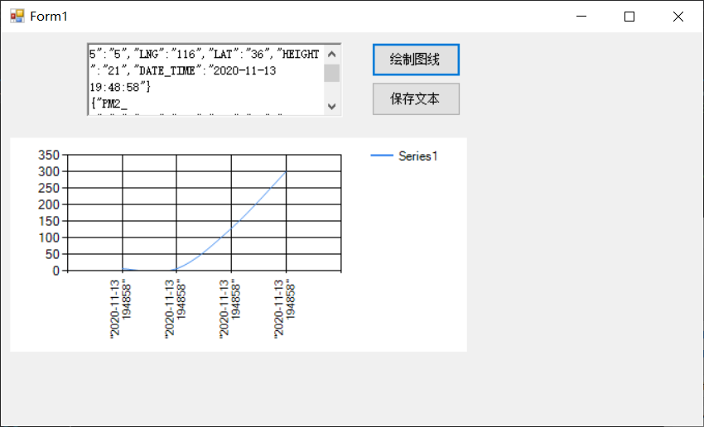Click the Form1 window title text
Viewport: 704px width, 427px height.
pos(49,17)
